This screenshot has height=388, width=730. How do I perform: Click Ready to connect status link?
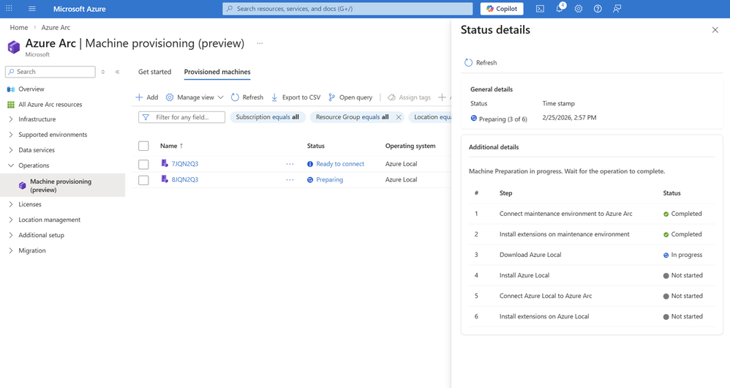(x=340, y=163)
